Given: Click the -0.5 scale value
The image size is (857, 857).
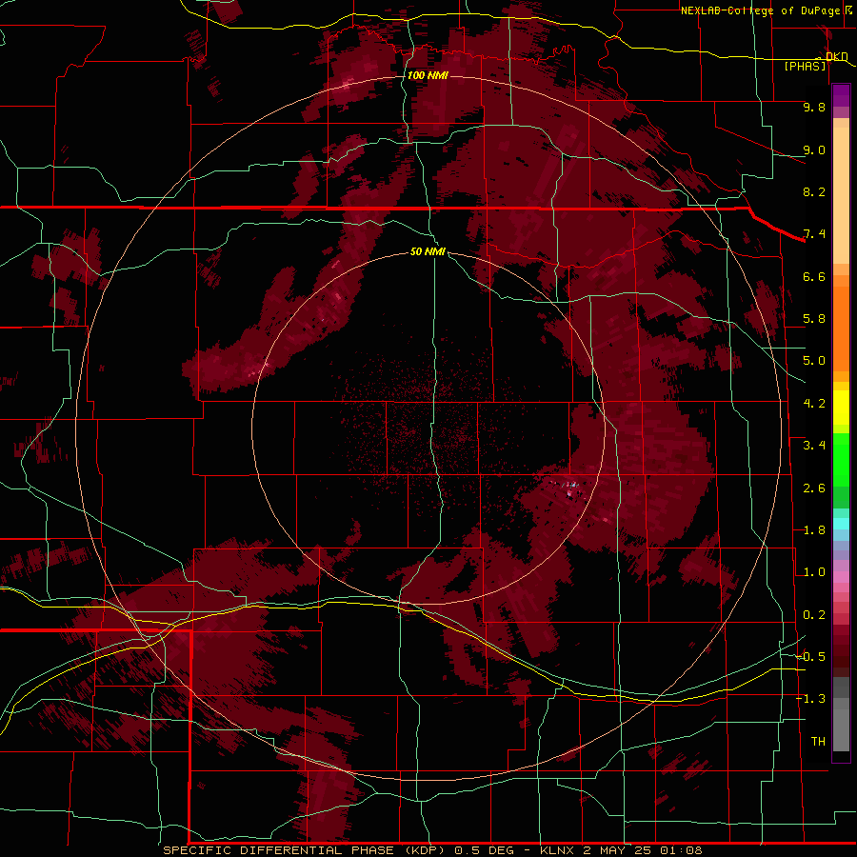Looking at the screenshot, I should tap(811, 657).
